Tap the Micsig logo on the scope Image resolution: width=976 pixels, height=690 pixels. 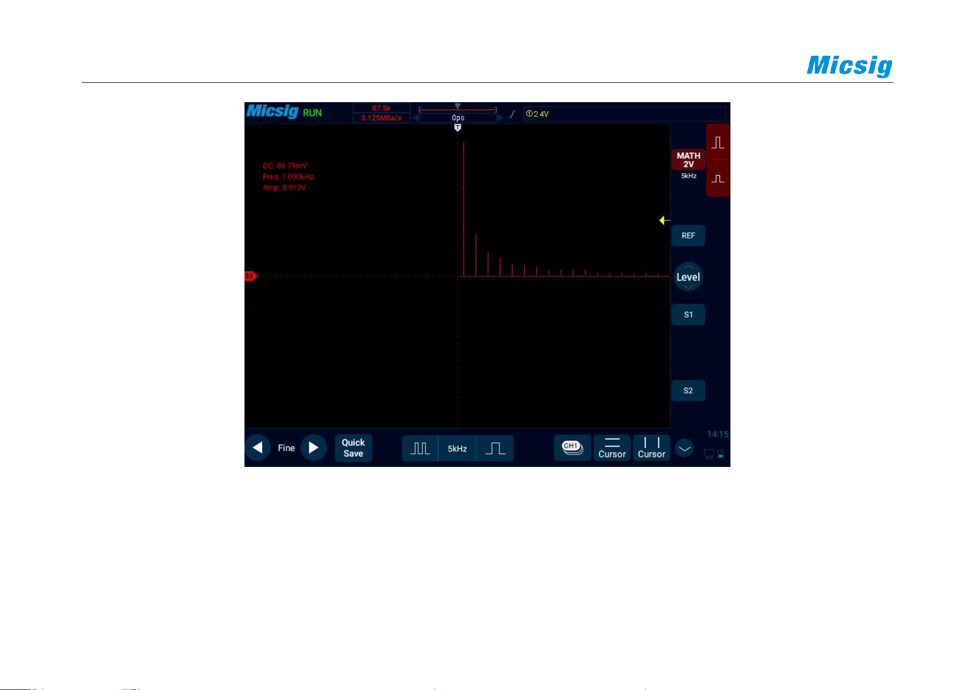tap(272, 112)
